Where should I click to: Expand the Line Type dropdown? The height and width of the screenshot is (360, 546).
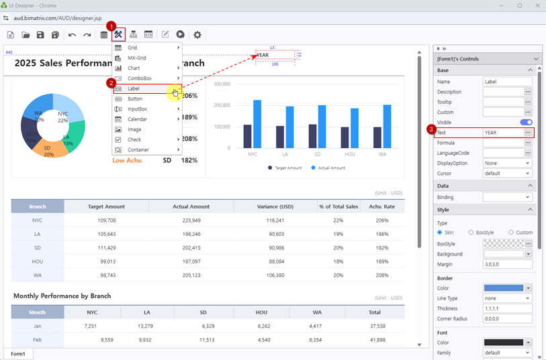coord(507,298)
